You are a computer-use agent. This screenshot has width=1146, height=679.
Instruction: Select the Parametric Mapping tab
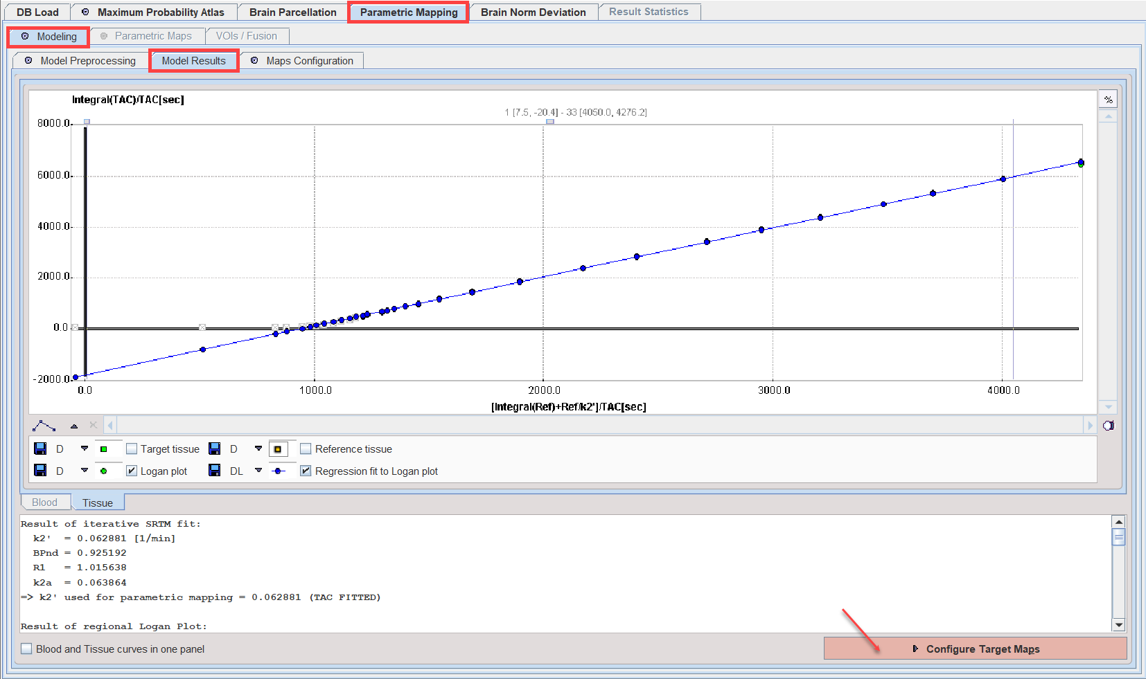click(x=409, y=12)
